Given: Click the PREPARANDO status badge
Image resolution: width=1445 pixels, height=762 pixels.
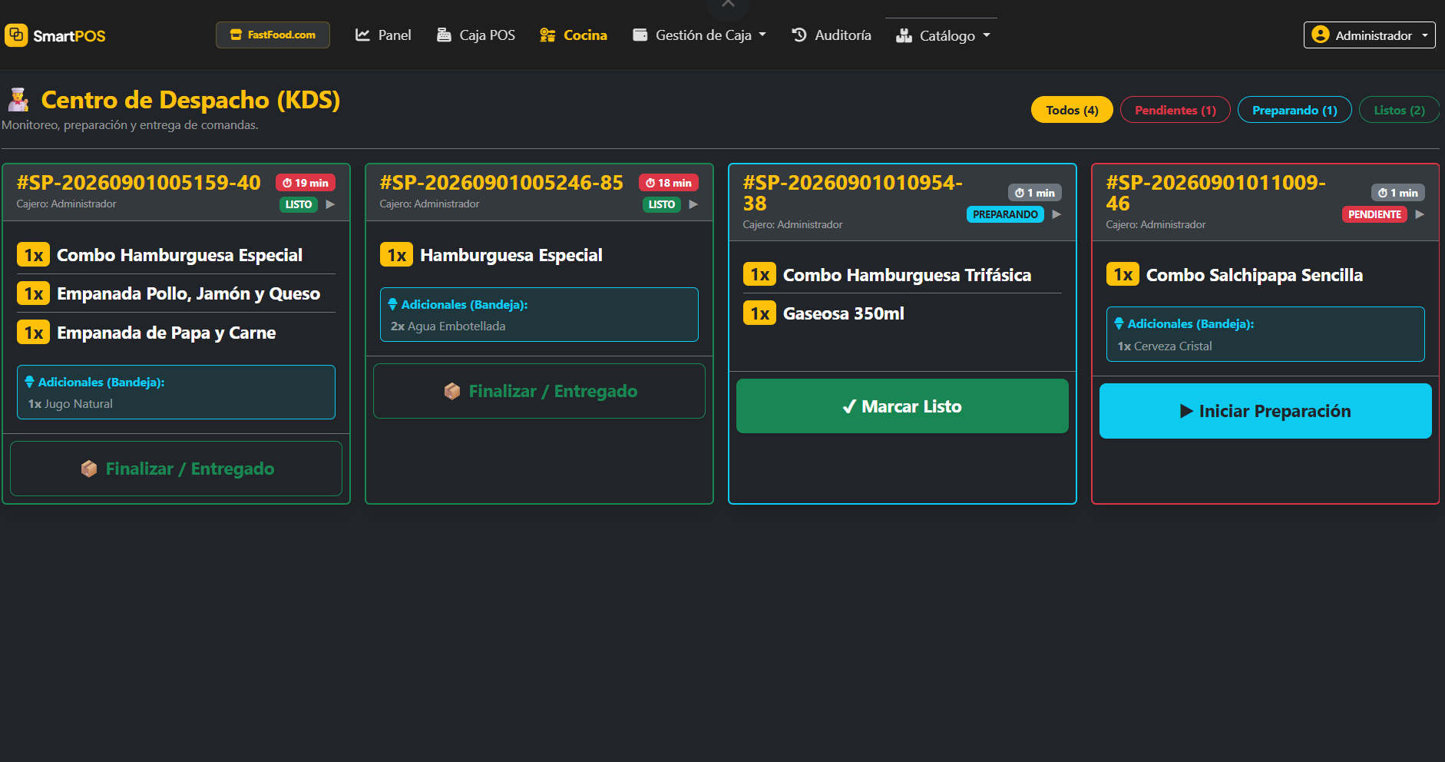Looking at the screenshot, I should point(1005,214).
